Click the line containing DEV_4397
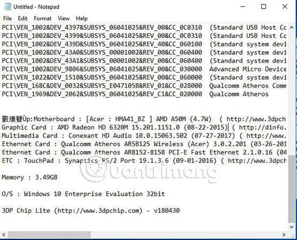297x240 pixels. click(144, 27)
